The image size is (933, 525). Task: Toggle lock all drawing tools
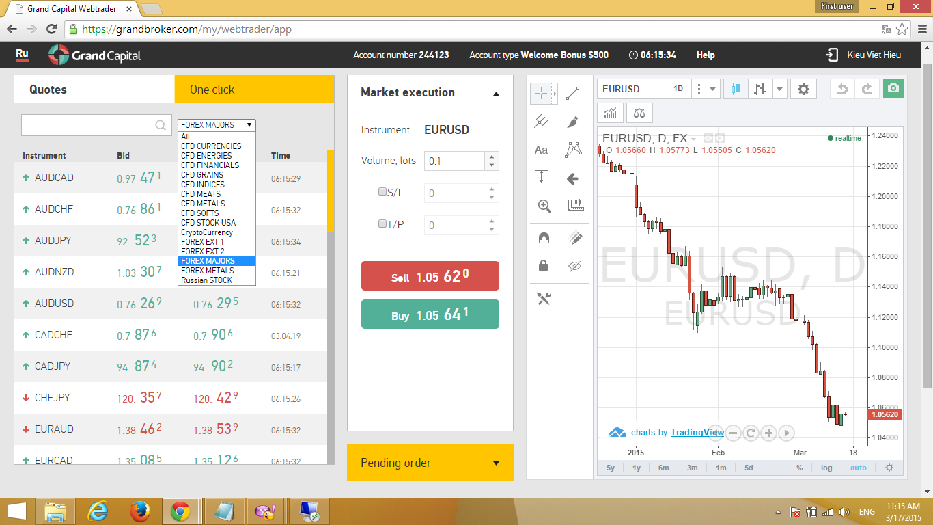tap(544, 266)
